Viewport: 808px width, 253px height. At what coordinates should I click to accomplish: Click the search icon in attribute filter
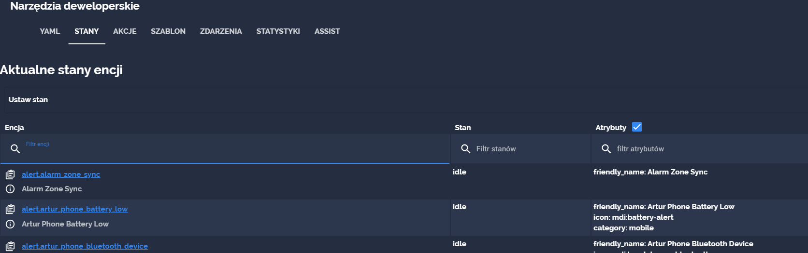pos(606,149)
